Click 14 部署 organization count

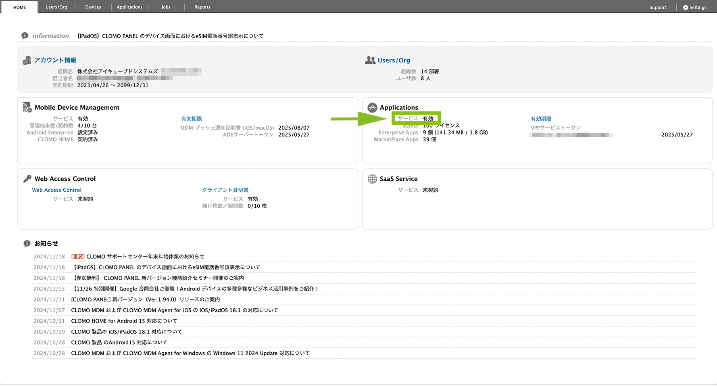click(430, 71)
